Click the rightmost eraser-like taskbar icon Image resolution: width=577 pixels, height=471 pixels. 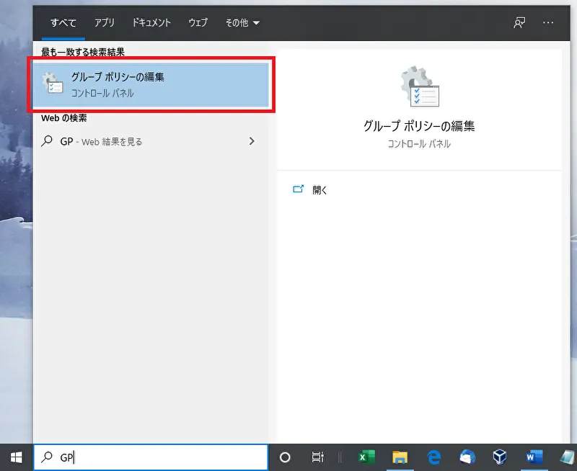pyautogui.click(x=567, y=457)
